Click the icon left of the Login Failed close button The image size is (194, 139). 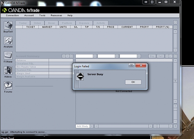pyautogui.click(x=132, y=65)
